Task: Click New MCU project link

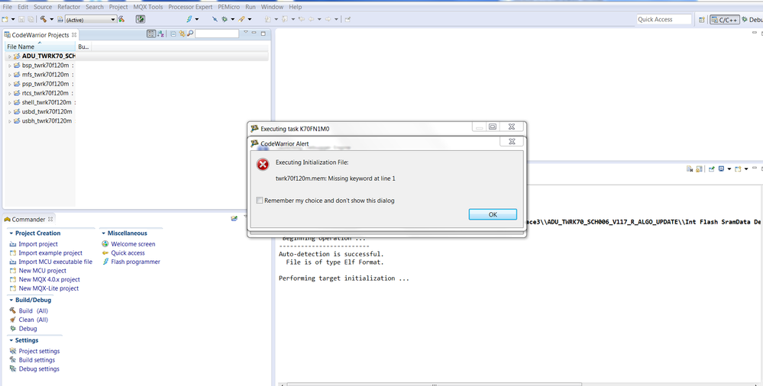Action: 42,270
